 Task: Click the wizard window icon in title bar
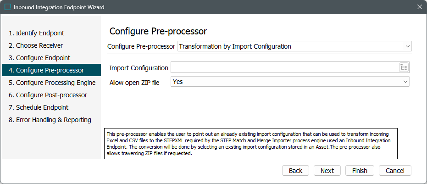click(x=8, y=7)
